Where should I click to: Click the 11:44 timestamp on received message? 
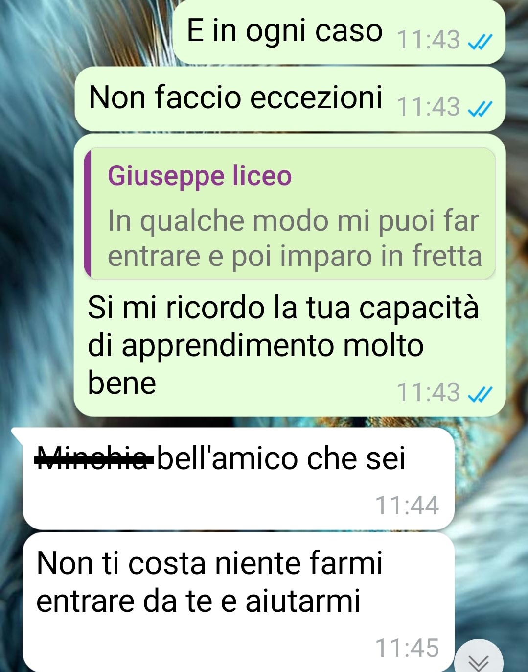(407, 505)
